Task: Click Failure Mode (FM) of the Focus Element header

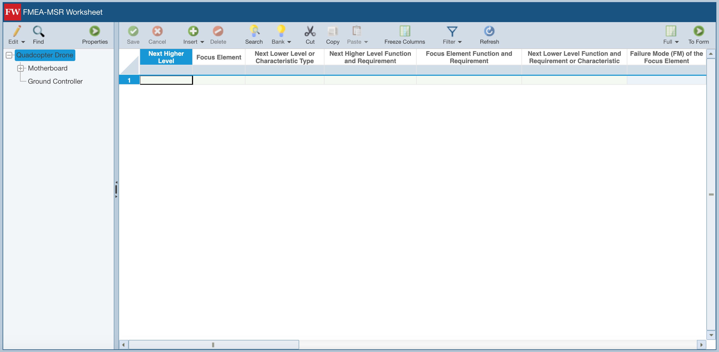Action: pos(666,57)
